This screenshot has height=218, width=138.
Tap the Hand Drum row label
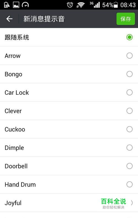pyautogui.click(x=20, y=185)
